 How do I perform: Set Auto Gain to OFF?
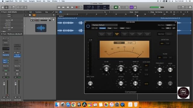pyautogui.click(x=146, y=66)
